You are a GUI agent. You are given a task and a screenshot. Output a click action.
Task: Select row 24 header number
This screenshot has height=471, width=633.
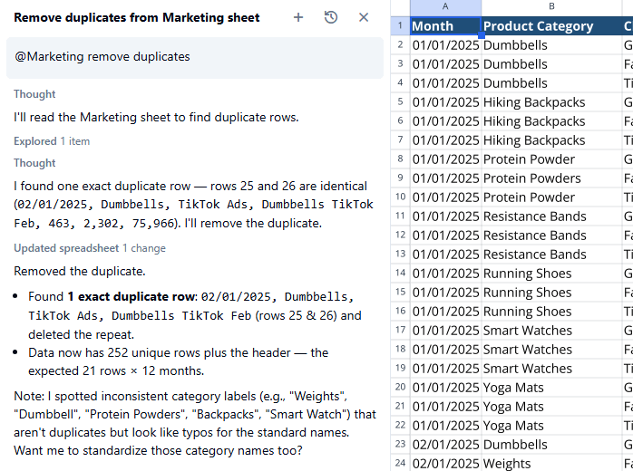click(x=400, y=463)
